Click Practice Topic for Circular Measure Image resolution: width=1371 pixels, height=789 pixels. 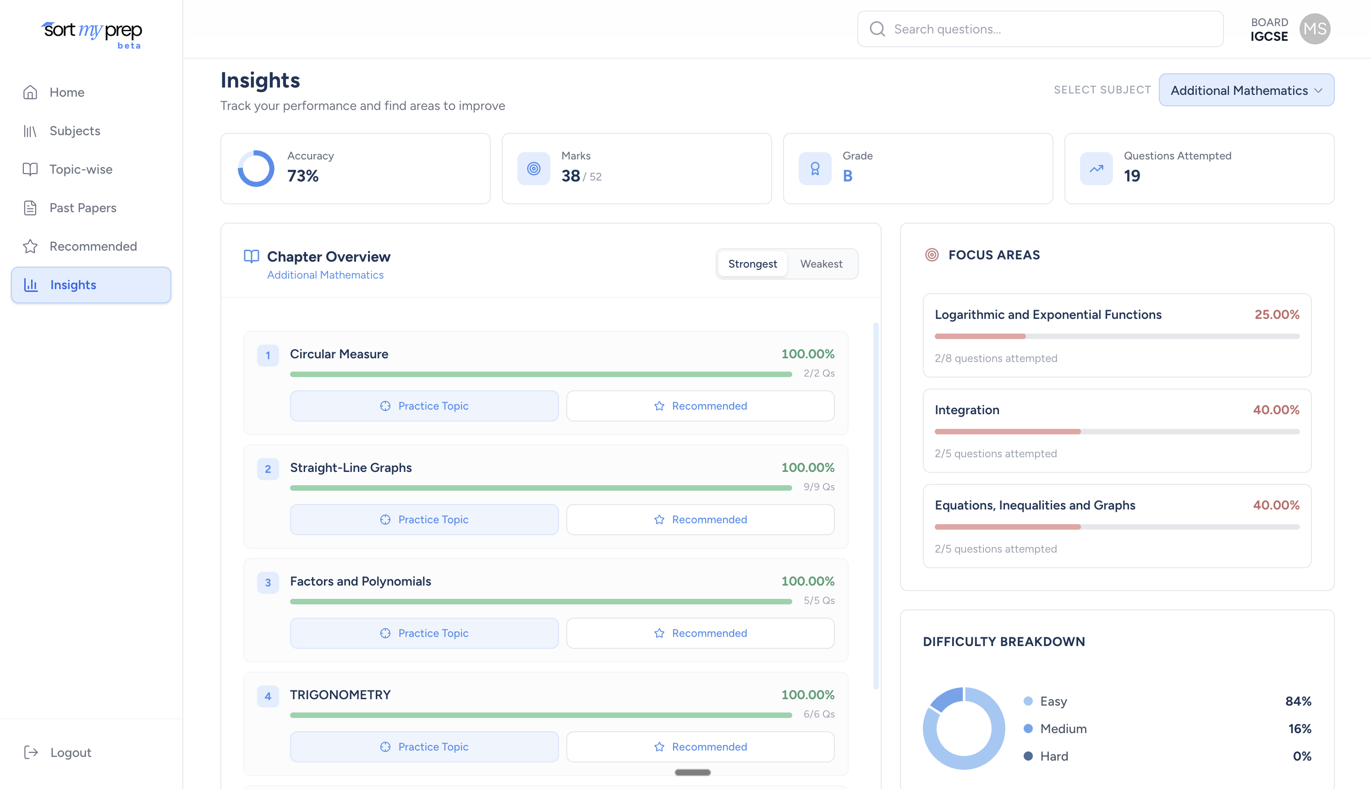click(x=424, y=406)
